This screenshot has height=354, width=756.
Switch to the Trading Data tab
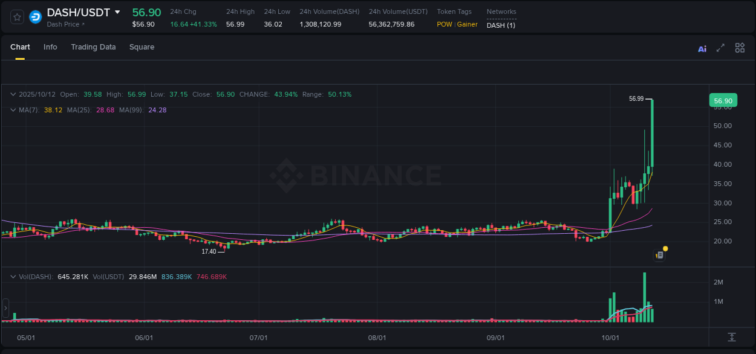[93, 47]
